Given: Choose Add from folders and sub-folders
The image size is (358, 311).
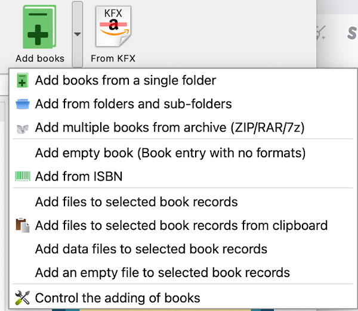Looking at the screenshot, I should (x=133, y=104).
